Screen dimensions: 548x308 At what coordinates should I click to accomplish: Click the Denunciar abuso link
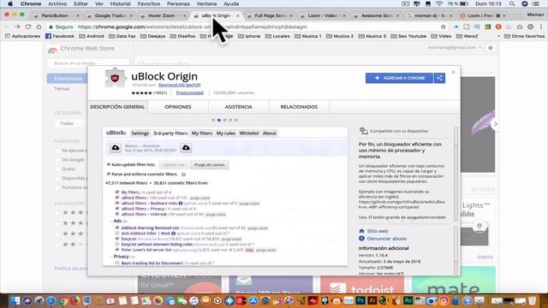coord(386,239)
